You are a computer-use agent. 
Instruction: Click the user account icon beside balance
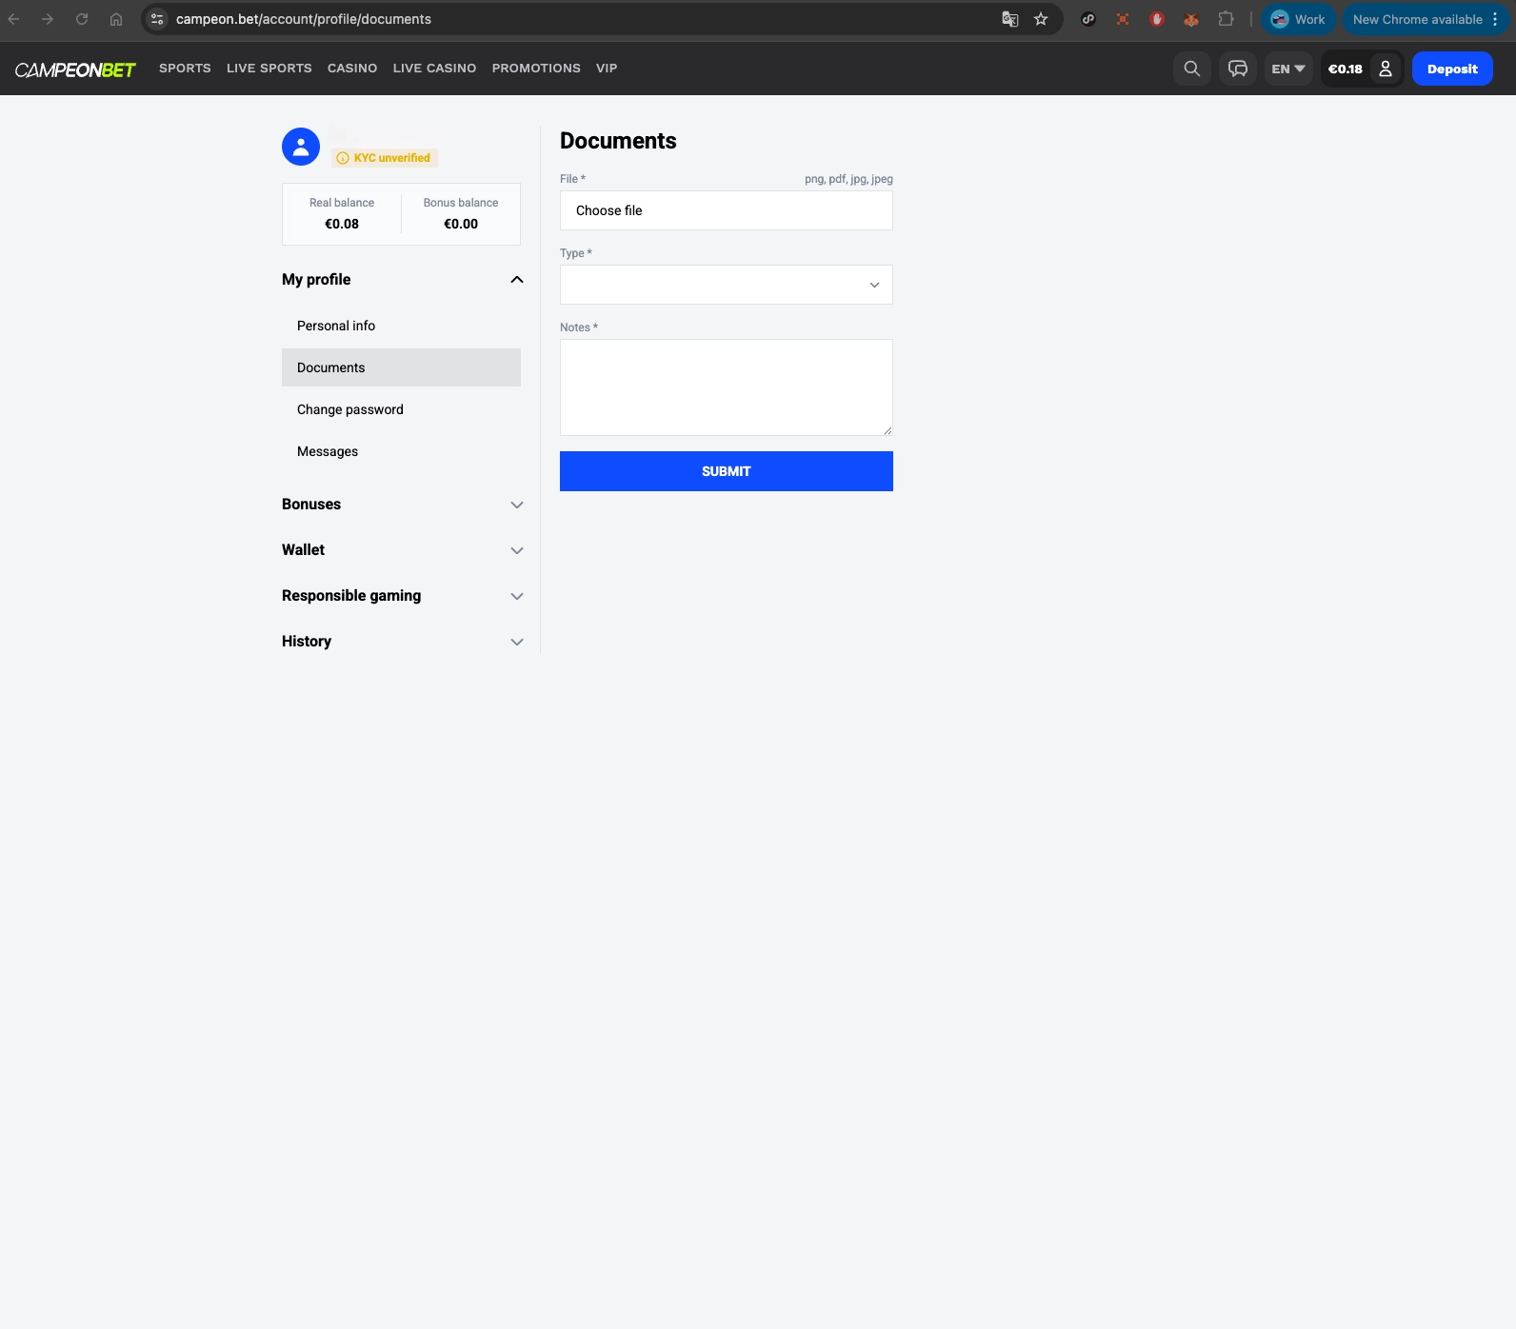click(x=1386, y=69)
